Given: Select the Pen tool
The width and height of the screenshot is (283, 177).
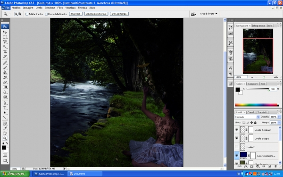Looking at the screenshot, I should click(5, 103).
